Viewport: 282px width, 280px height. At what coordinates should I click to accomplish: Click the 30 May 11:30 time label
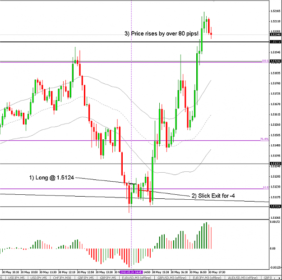coord(48,272)
